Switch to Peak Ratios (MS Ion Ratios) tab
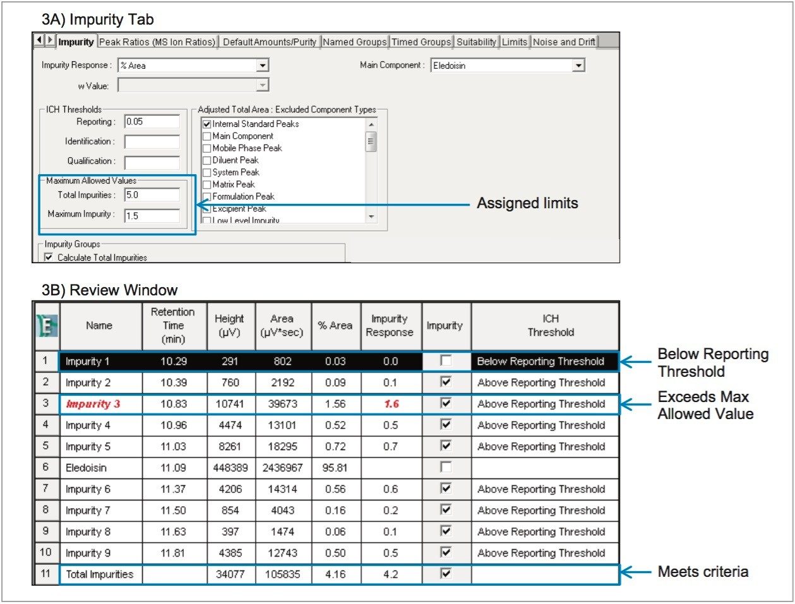This screenshot has width=795, height=604. (157, 42)
